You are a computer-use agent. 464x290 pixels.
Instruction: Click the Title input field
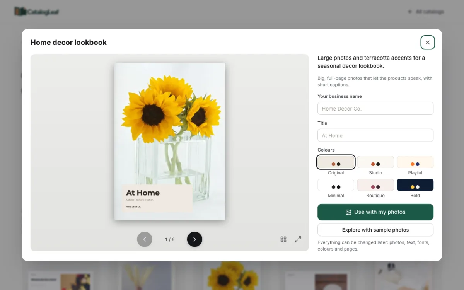coord(375,135)
